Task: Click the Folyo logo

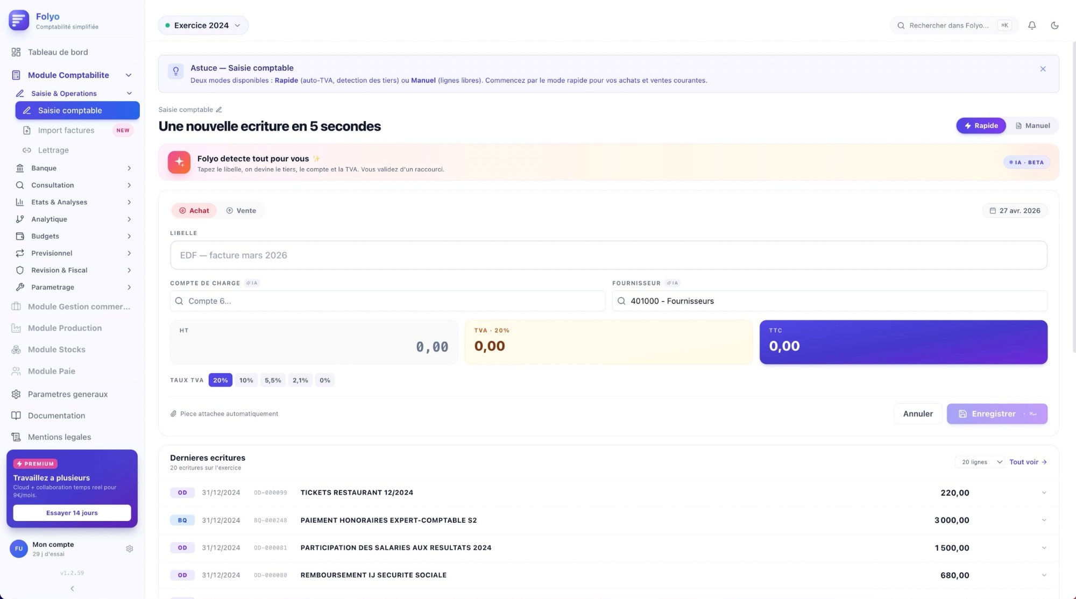Action: (18, 20)
